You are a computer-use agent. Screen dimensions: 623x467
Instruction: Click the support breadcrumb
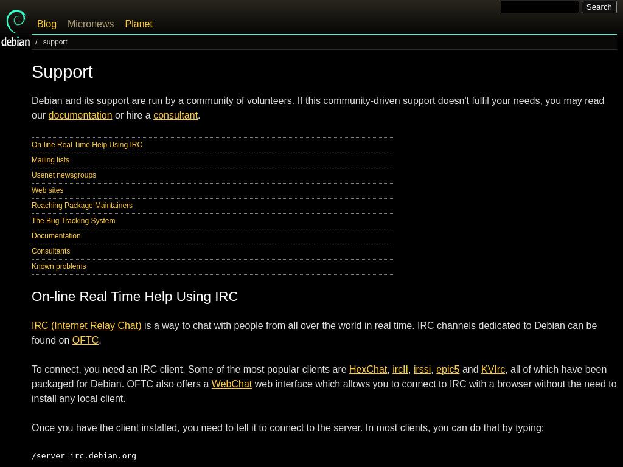55,42
